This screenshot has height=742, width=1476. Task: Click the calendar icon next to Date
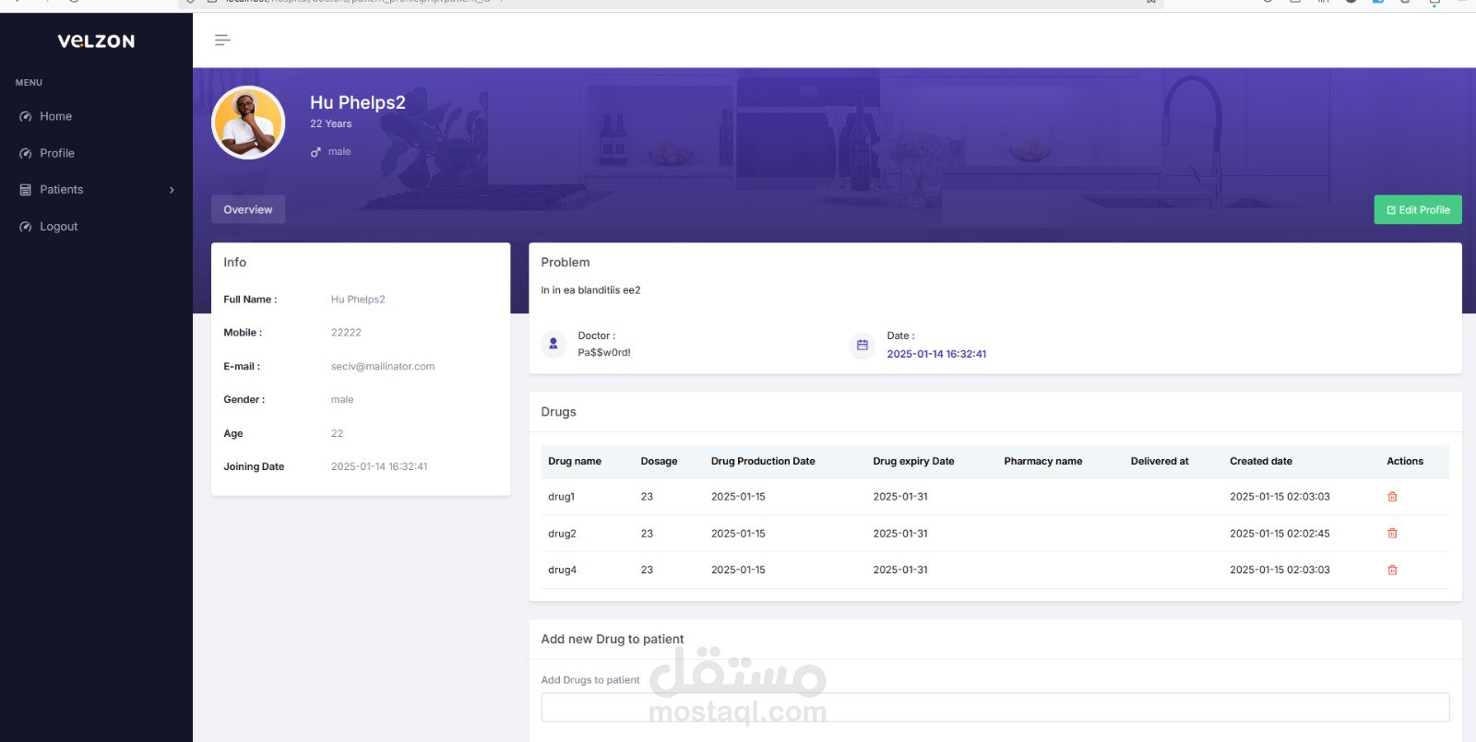pos(862,345)
